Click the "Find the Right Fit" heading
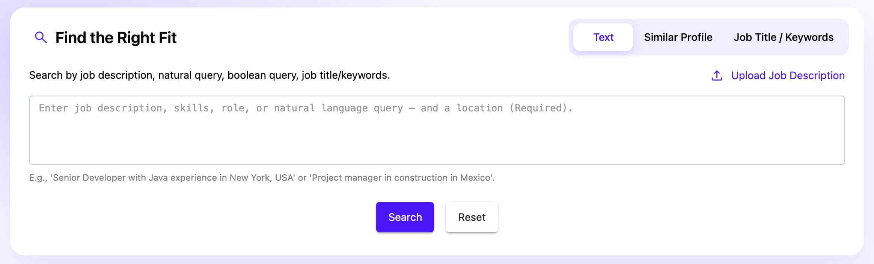The width and height of the screenshot is (874, 264). tap(116, 37)
